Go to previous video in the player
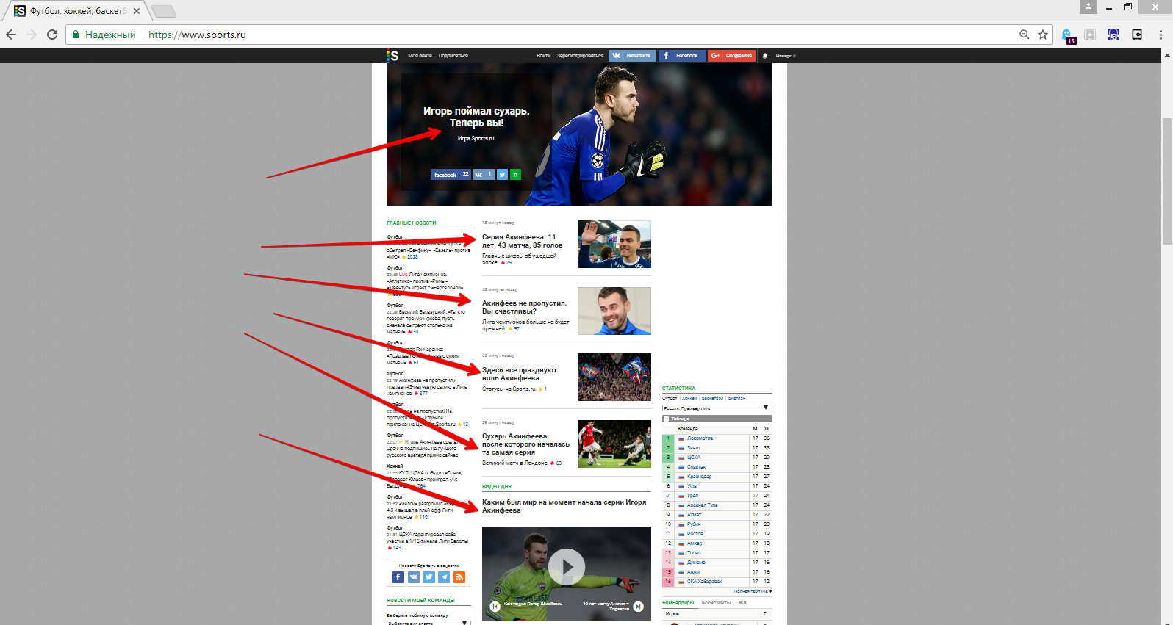 click(495, 606)
